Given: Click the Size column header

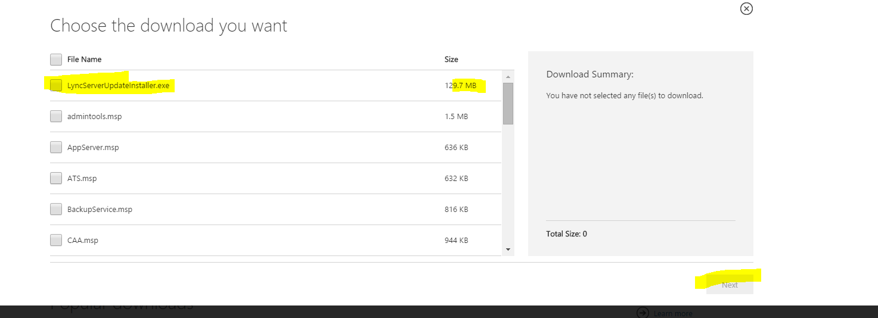Looking at the screenshot, I should [451, 60].
